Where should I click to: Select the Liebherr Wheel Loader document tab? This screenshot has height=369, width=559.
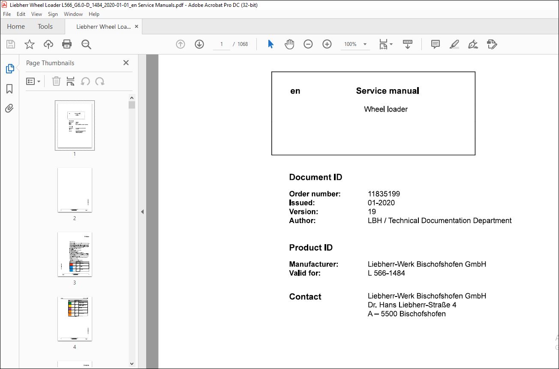(103, 27)
